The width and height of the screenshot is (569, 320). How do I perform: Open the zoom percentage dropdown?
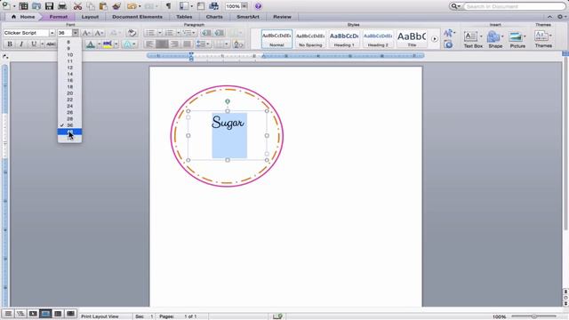(x=244, y=6)
